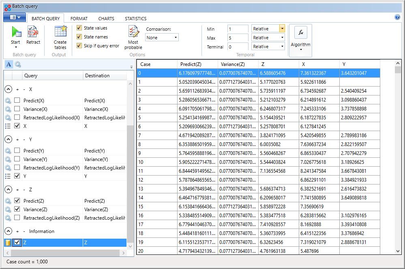Open the Algorithm settings via the fx icon
This screenshot has width=405, height=269.
tap(300, 32)
